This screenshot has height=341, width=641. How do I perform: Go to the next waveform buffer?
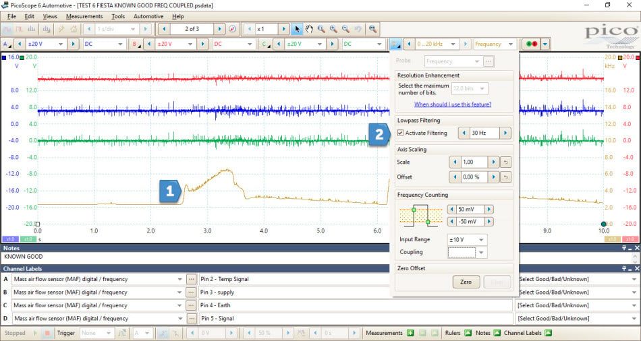pyautogui.click(x=219, y=29)
